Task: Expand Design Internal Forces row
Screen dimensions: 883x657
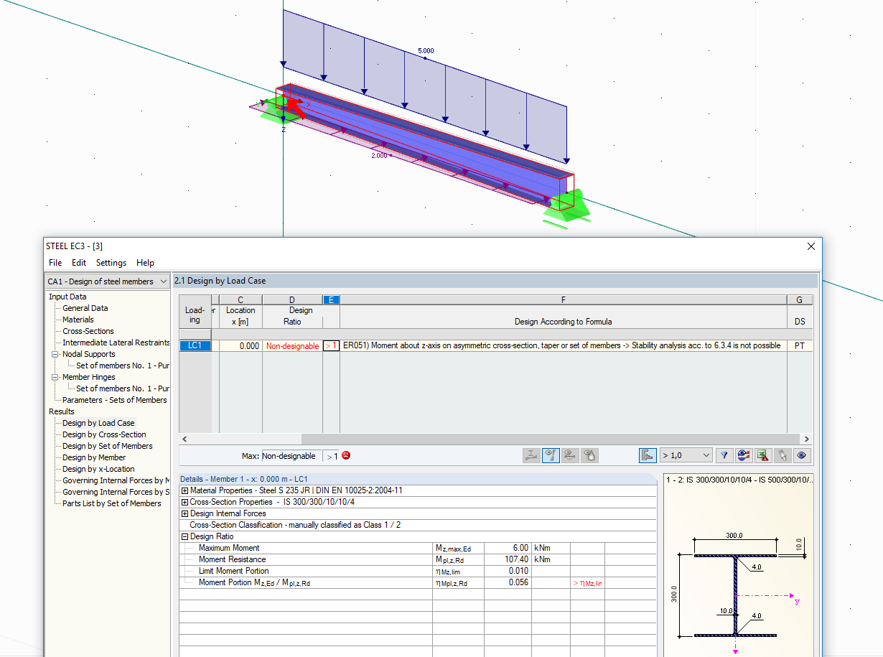Action: click(184, 513)
